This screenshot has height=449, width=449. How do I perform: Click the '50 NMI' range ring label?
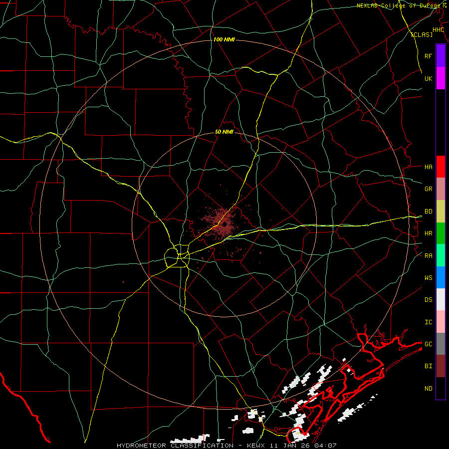[x=224, y=132]
